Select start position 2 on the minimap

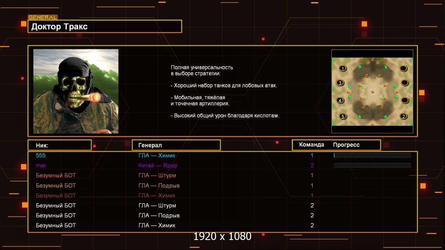403,116
